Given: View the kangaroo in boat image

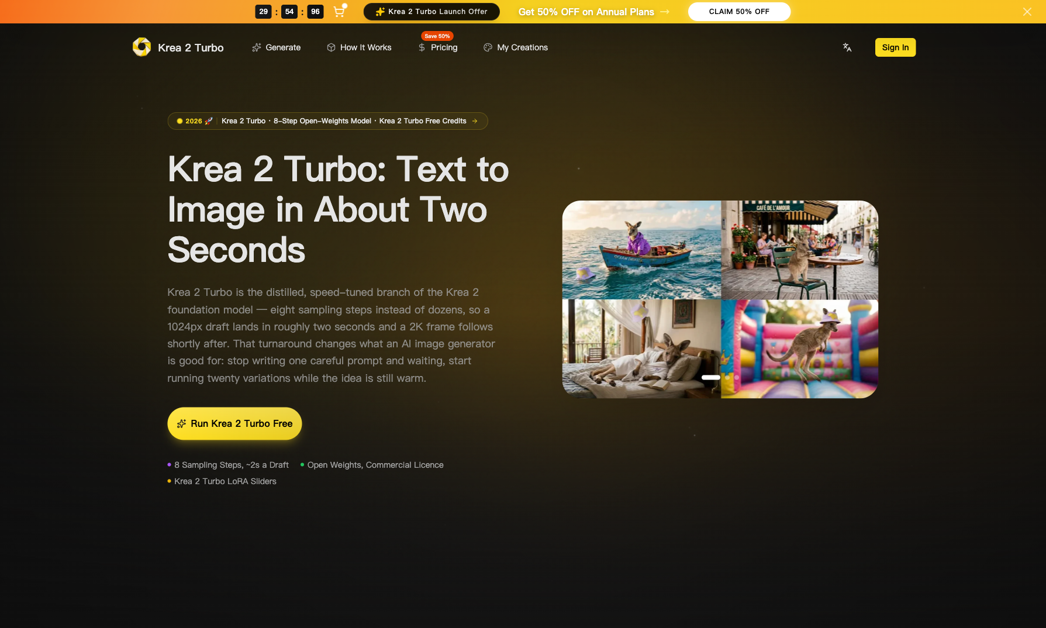Looking at the screenshot, I should 641,250.
